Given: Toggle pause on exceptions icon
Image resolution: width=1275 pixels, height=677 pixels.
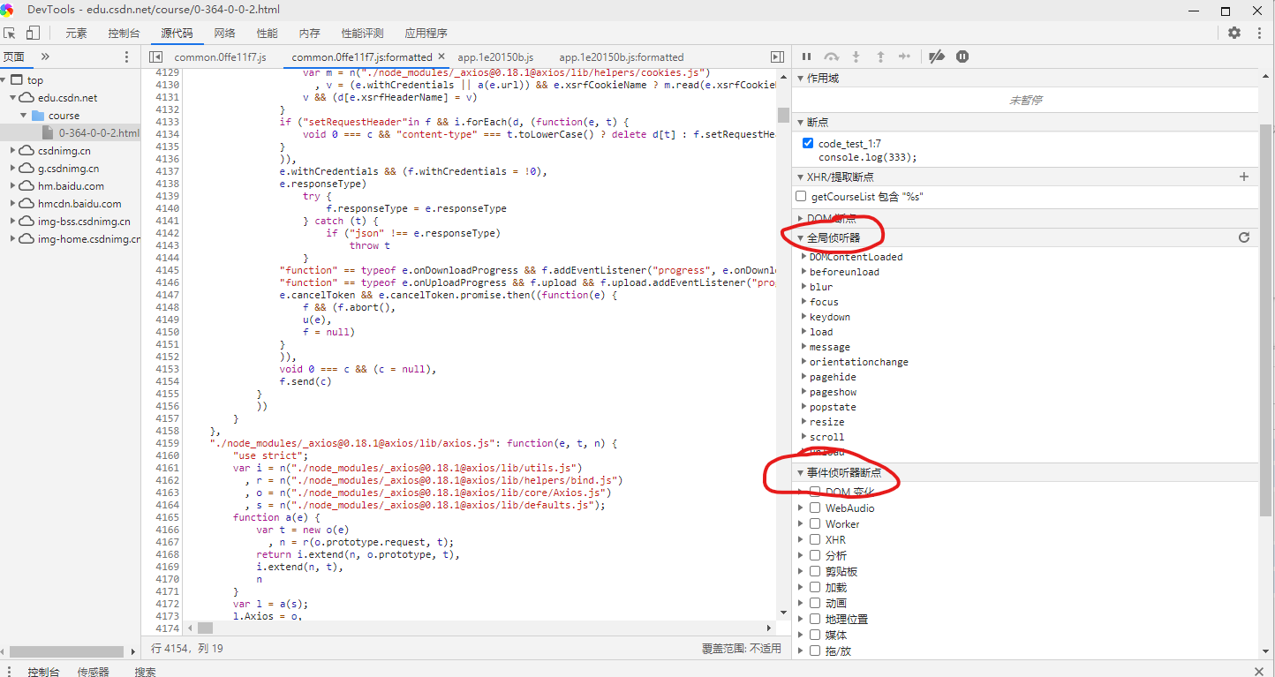Looking at the screenshot, I should [962, 56].
